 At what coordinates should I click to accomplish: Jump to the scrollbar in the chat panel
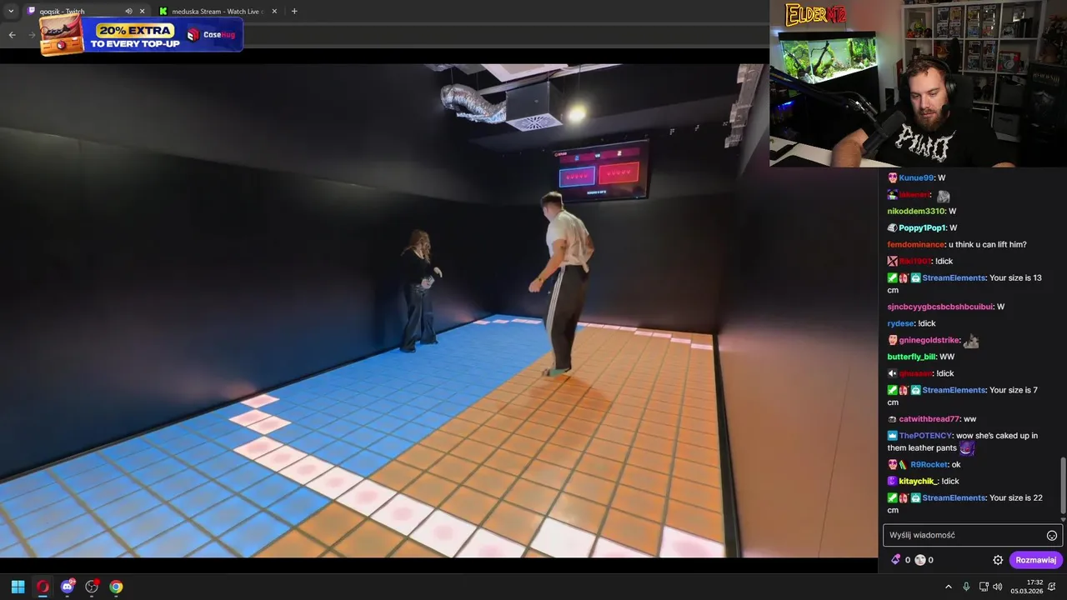(x=1062, y=485)
